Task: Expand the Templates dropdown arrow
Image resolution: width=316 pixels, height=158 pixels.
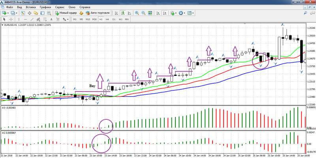Action: point(193,13)
